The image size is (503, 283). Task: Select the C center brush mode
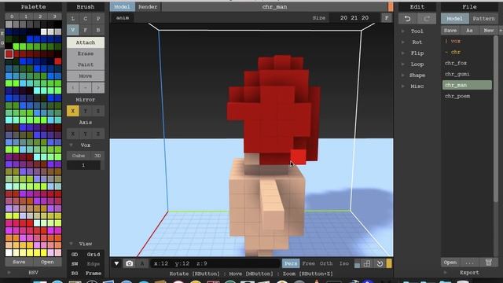tap(86, 19)
